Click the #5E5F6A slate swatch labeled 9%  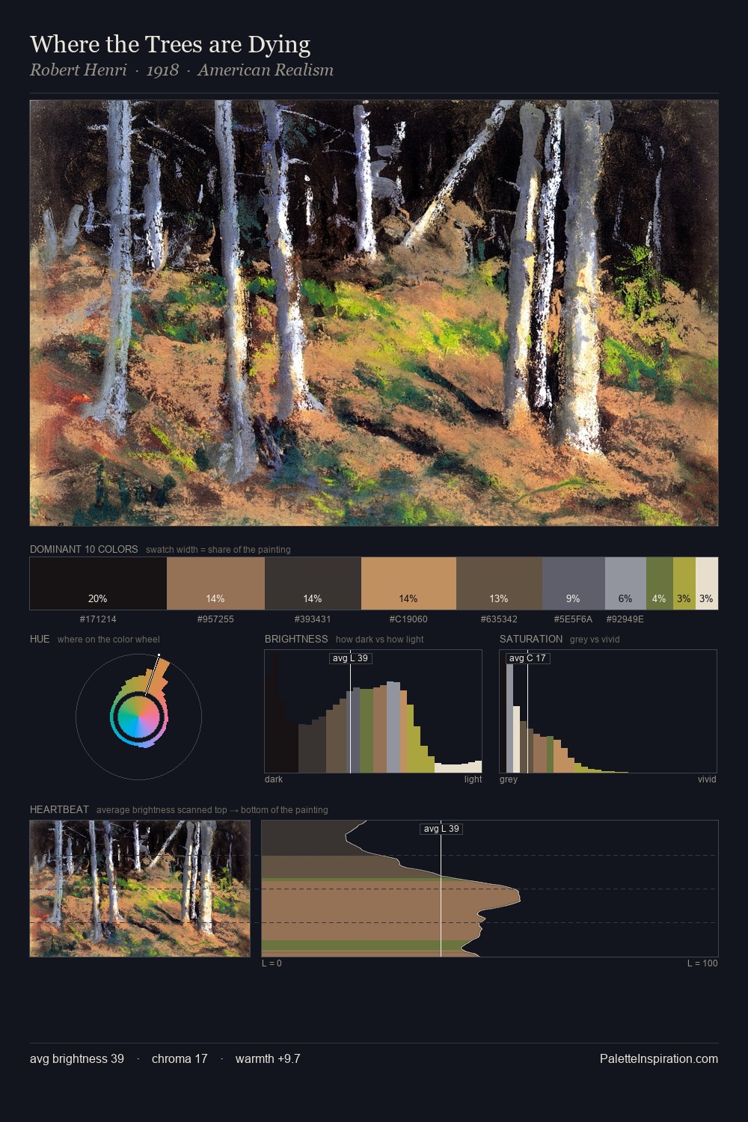[x=573, y=583]
